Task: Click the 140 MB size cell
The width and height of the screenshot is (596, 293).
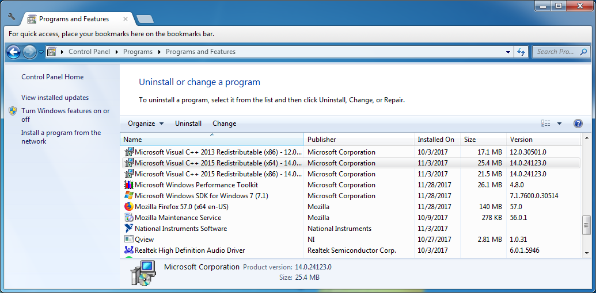Action: coord(489,207)
